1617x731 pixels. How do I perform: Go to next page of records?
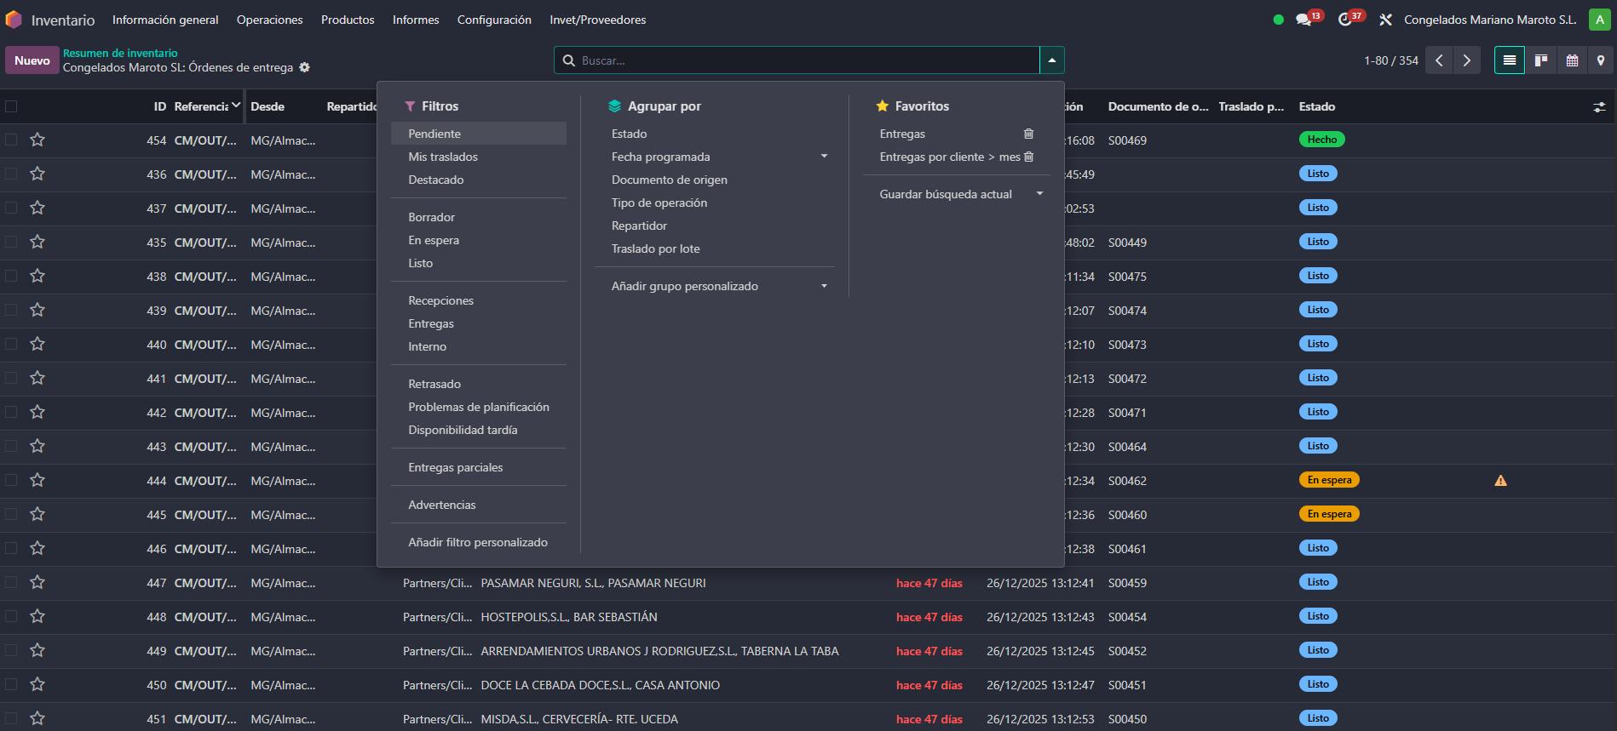click(1466, 60)
